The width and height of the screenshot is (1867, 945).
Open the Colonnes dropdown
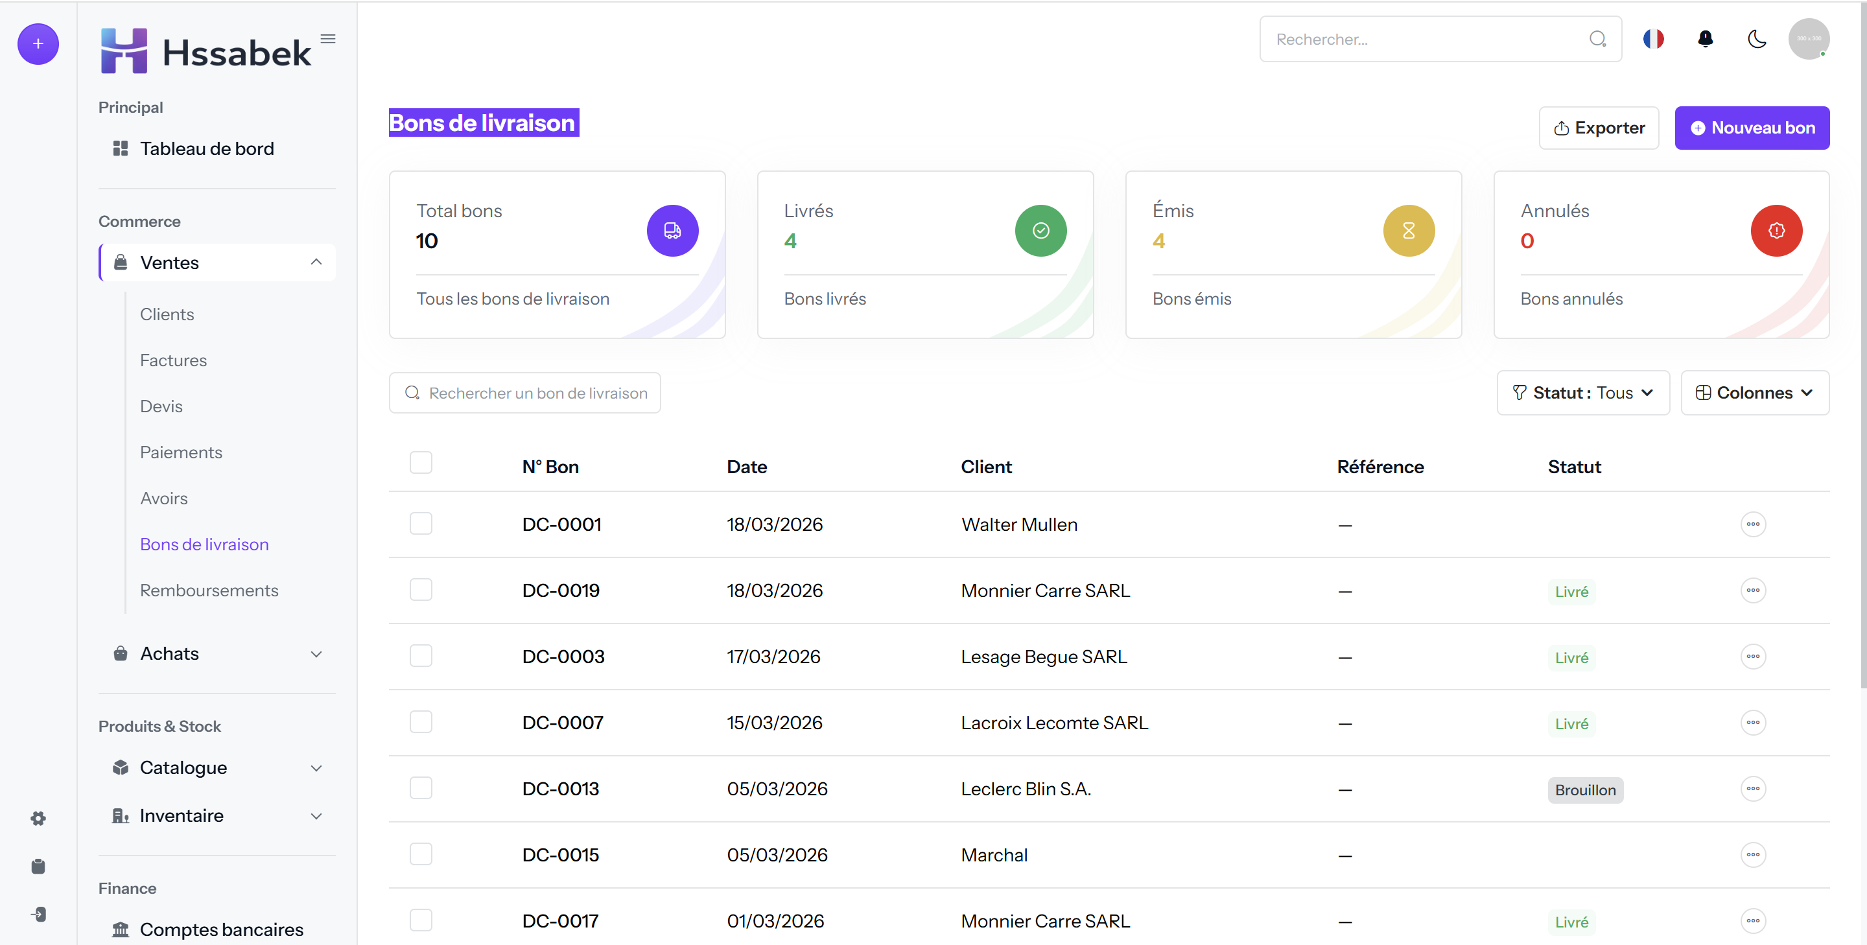pyautogui.click(x=1754, y=393)
